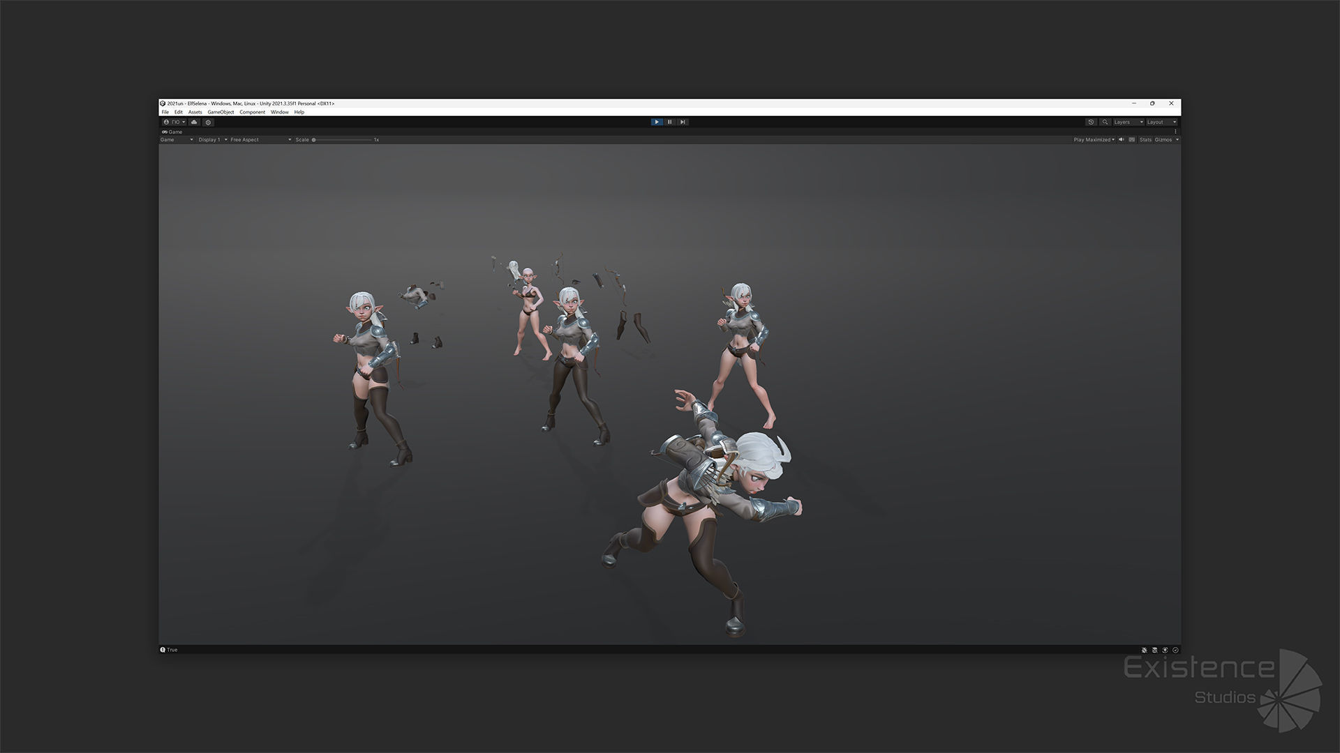Click the Scale slider handle

[x=314, y=139]
